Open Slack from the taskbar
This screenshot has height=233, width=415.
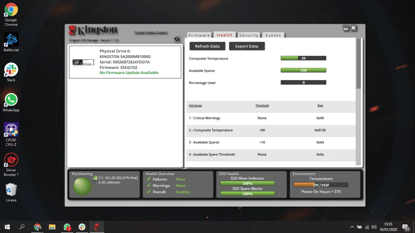(x=82, y=227)
